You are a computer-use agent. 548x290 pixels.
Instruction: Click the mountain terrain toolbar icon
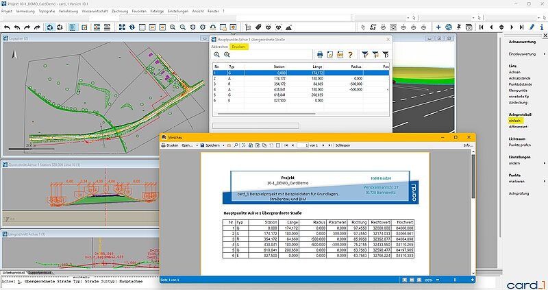288,27
